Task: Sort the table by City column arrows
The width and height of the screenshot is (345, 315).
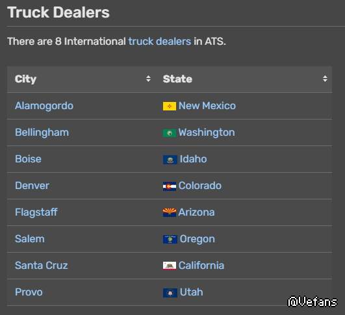Action: (148, 79)
